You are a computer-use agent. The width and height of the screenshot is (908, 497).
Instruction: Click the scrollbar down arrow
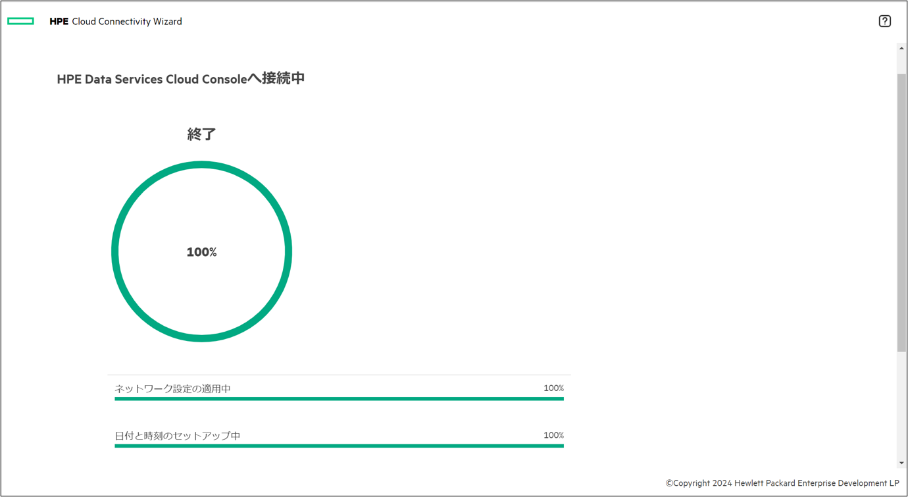pos(901,463)
